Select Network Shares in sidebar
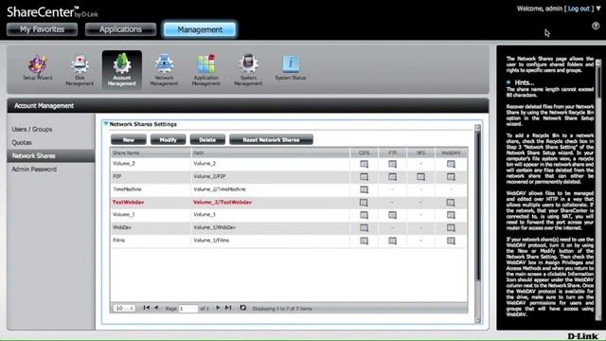Image resolution: width=606 pixels, height=341 pixels. pos(50,155)
